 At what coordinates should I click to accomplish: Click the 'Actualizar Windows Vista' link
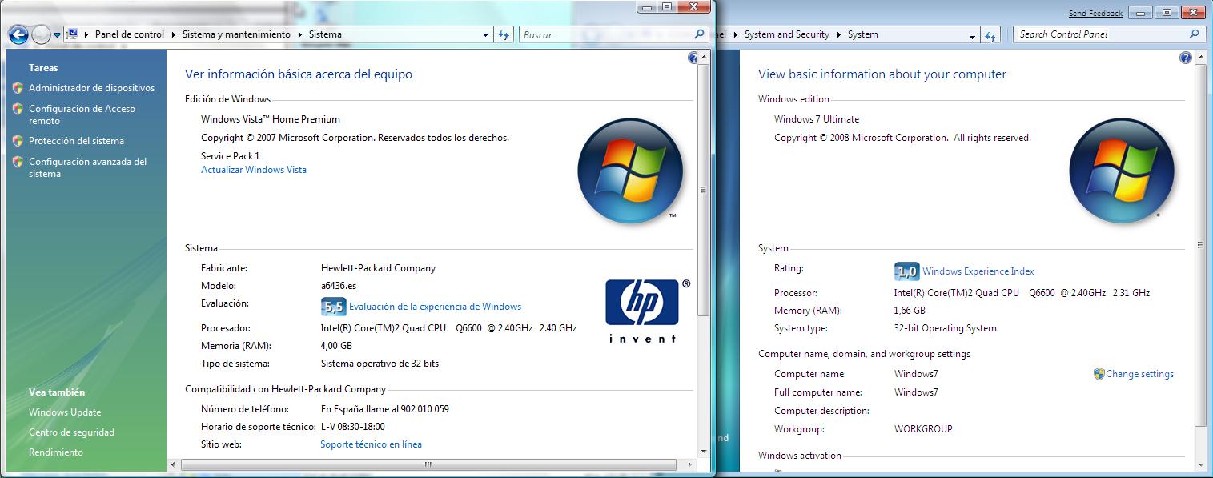pyautogui.click(x=253, y=170)
